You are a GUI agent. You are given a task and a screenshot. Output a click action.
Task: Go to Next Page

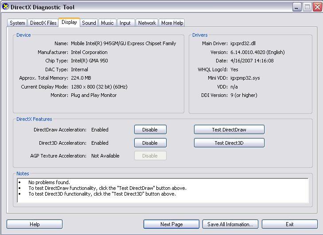(171, 224)
